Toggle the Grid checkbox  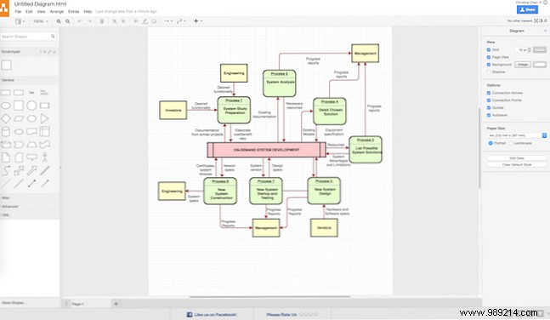pyautogui.click(x=489, y=50)
